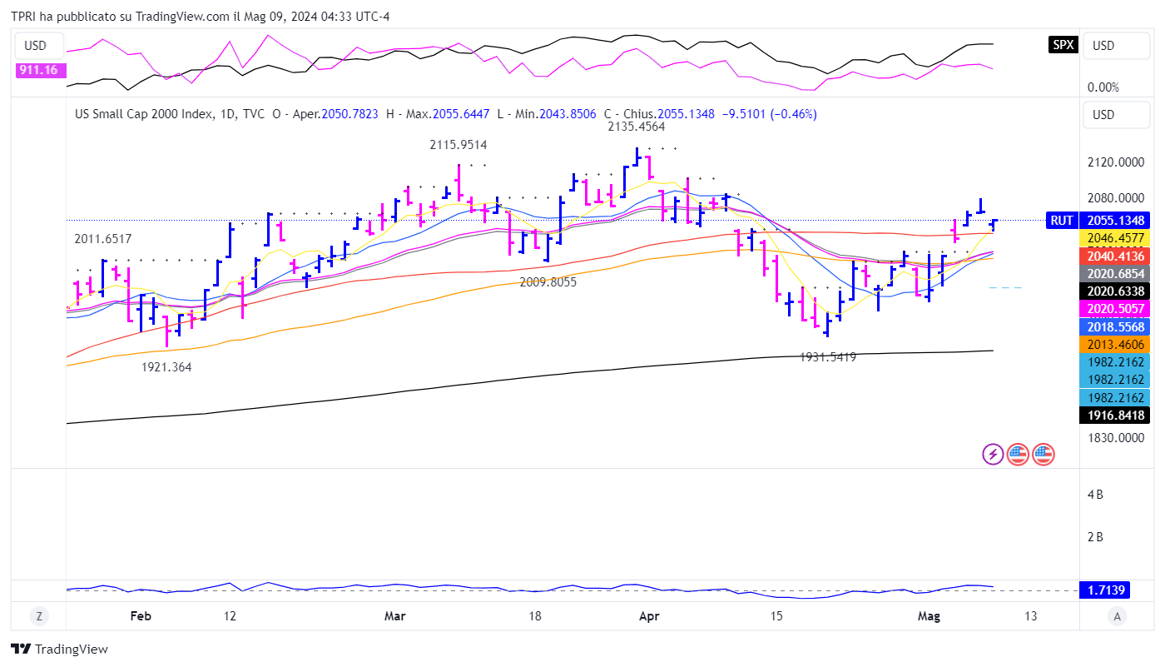Click the purple lightning bolt event icon
Screen dimensions: 1165x667
tap(993, 454)
